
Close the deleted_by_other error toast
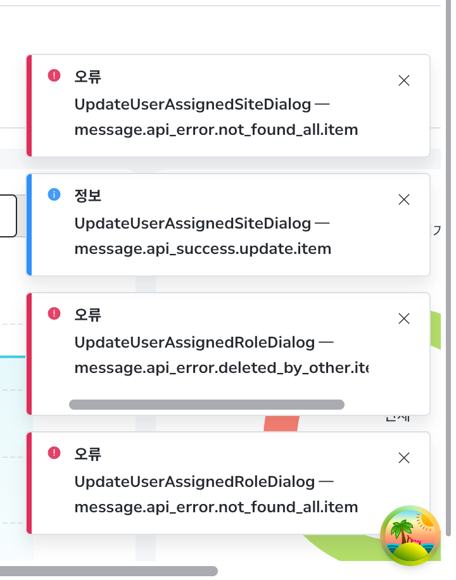[x=404, y=319]
